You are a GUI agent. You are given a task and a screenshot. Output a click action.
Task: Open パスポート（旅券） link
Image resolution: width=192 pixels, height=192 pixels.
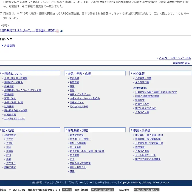coord(80,139)
